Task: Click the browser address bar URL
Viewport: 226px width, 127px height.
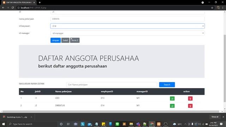Action: click(x=34, y=8)
